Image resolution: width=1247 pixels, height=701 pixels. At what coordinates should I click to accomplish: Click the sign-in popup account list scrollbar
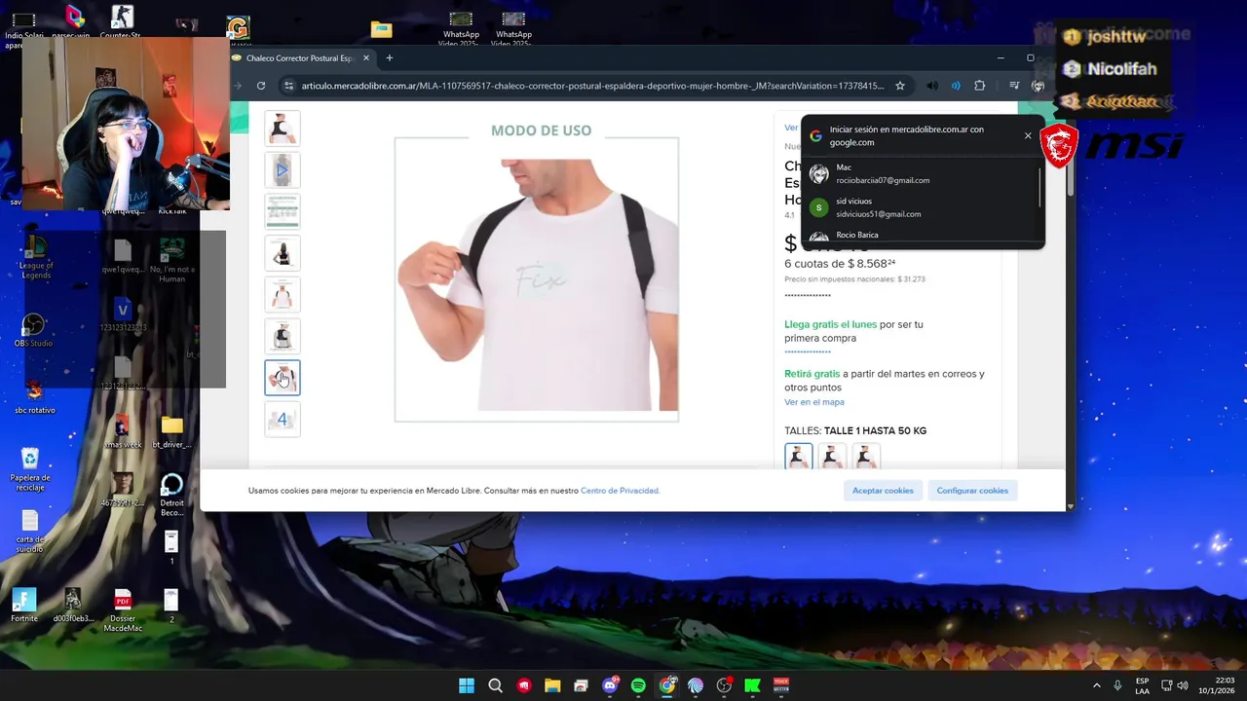(1040, 187)
